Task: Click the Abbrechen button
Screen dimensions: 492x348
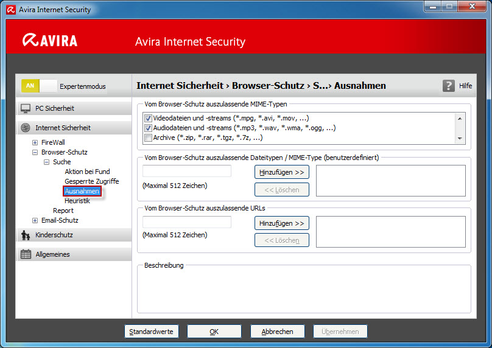Action: point(278,332)
